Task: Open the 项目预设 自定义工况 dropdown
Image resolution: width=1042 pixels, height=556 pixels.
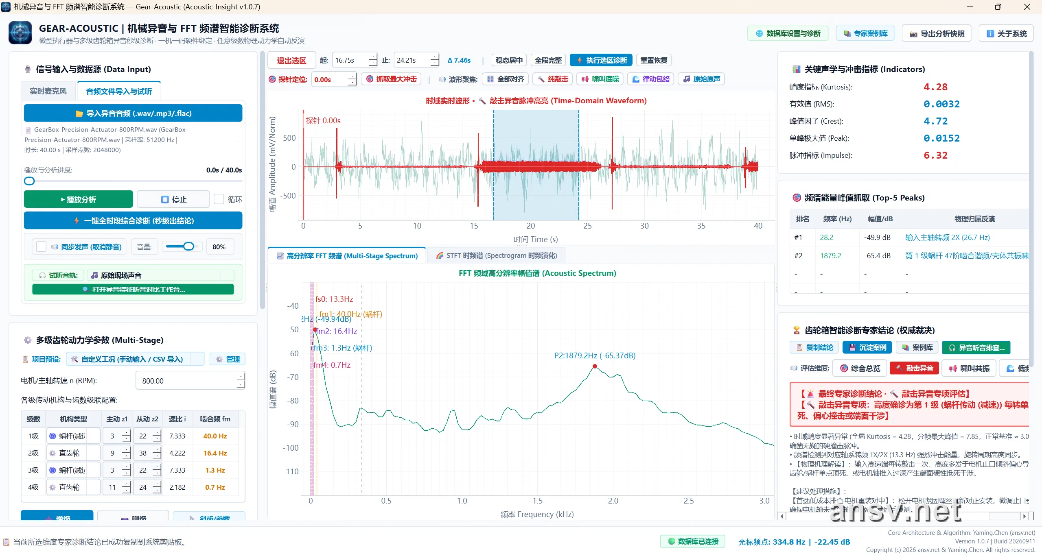Action: pyautogui.click(x=135, y=359)
